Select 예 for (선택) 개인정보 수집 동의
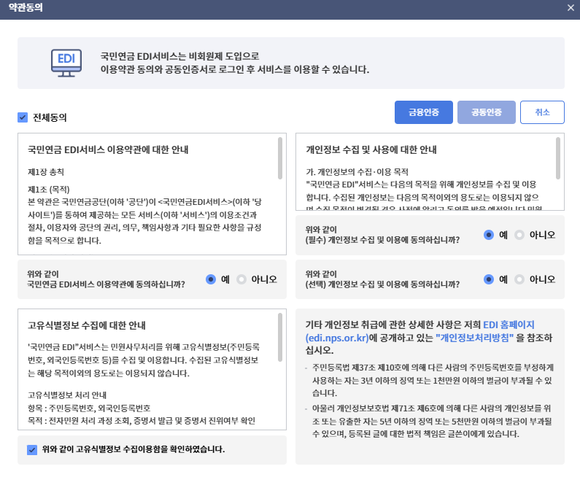Screen dimensions: 580x477 [489, 279]
